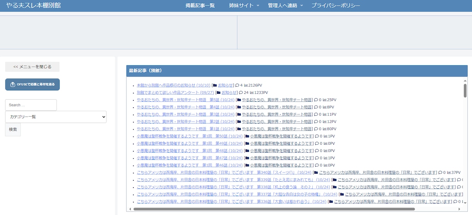This screenshot has width=472, height=215.
Task: Click folder icon in 第340話「スイーツ()」 row
Action: pyautogui.click(x=316, y=173)
